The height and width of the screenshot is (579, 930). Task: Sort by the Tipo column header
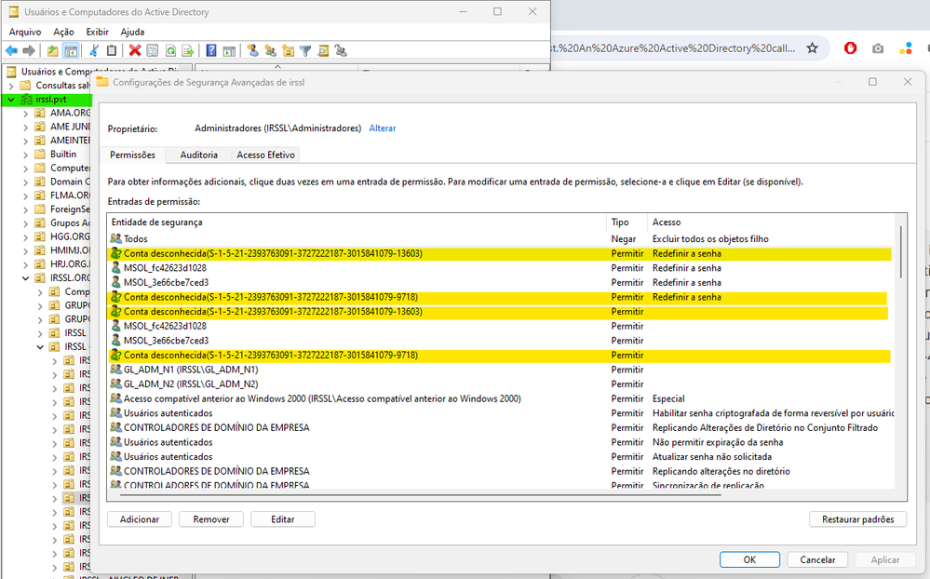627,222
